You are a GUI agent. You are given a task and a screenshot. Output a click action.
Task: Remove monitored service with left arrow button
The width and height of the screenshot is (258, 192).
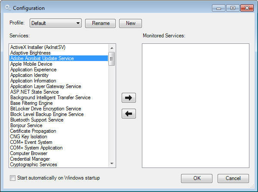(x=129, y=113)
